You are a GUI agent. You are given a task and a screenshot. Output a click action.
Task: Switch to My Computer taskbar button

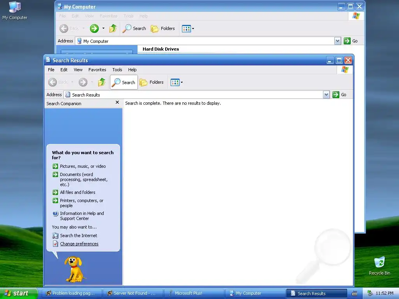[255, 293]
